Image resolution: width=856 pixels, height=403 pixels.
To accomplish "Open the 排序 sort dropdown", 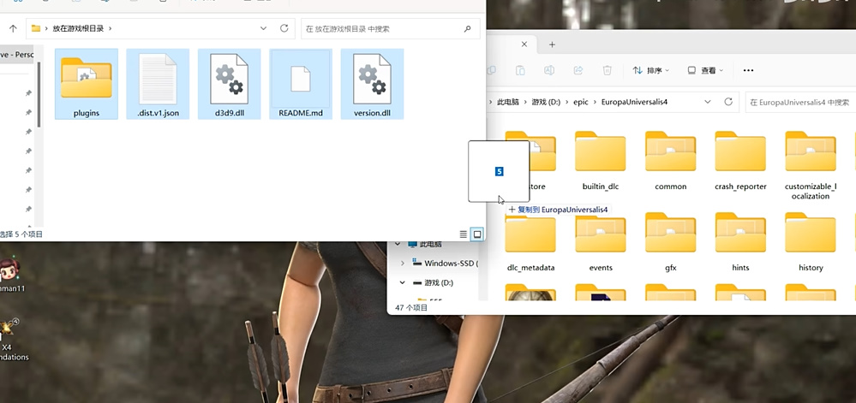I will tap(650, 70).
